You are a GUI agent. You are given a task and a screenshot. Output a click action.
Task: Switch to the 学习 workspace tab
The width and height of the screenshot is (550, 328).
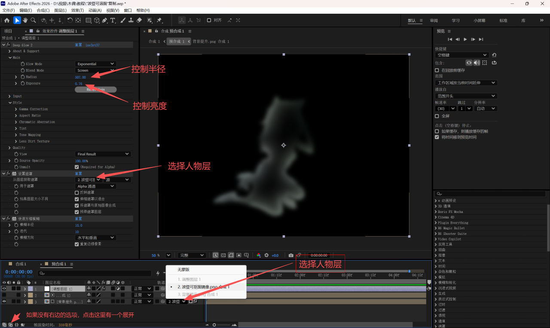455,21
